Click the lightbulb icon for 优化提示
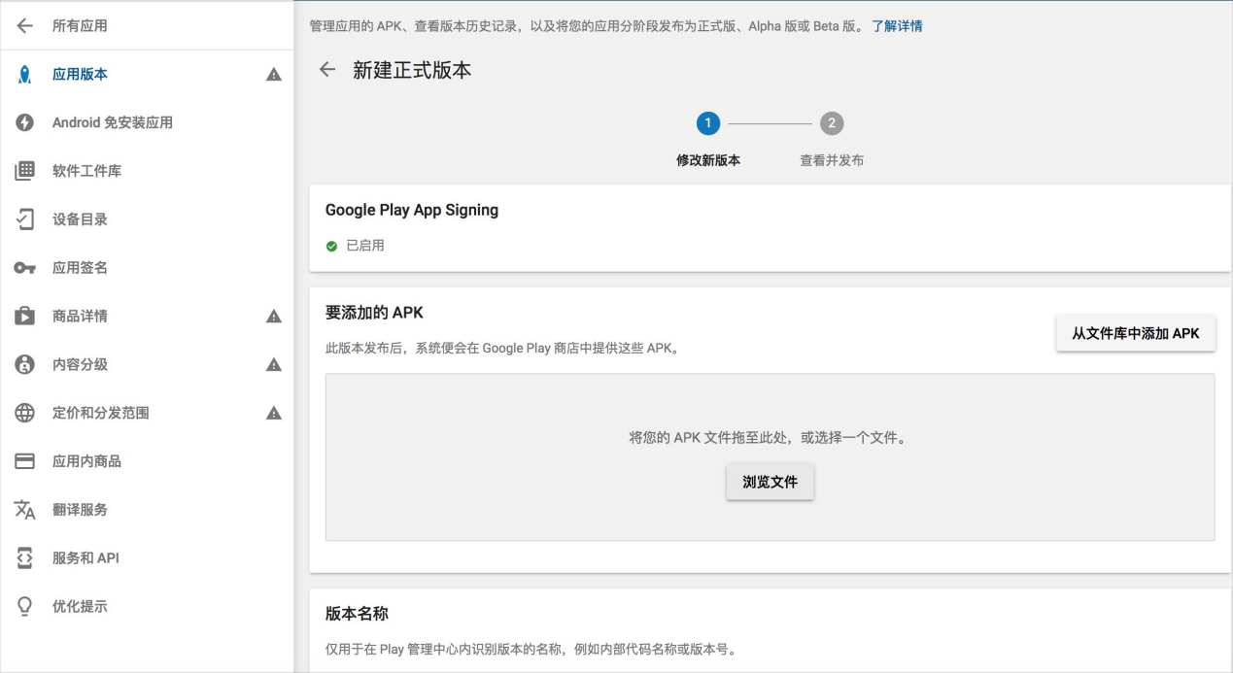Screen dimensions: 1233x673 point(24,607)
